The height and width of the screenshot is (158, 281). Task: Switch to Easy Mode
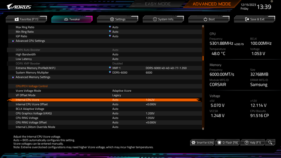(158, 4)
